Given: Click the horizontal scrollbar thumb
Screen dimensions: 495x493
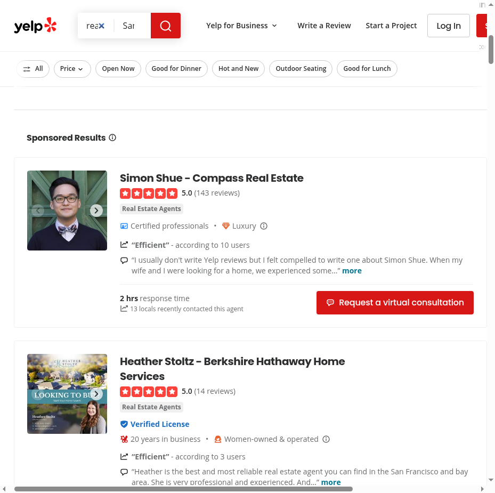Looking at the screenshot, I should tap(183, 489).
